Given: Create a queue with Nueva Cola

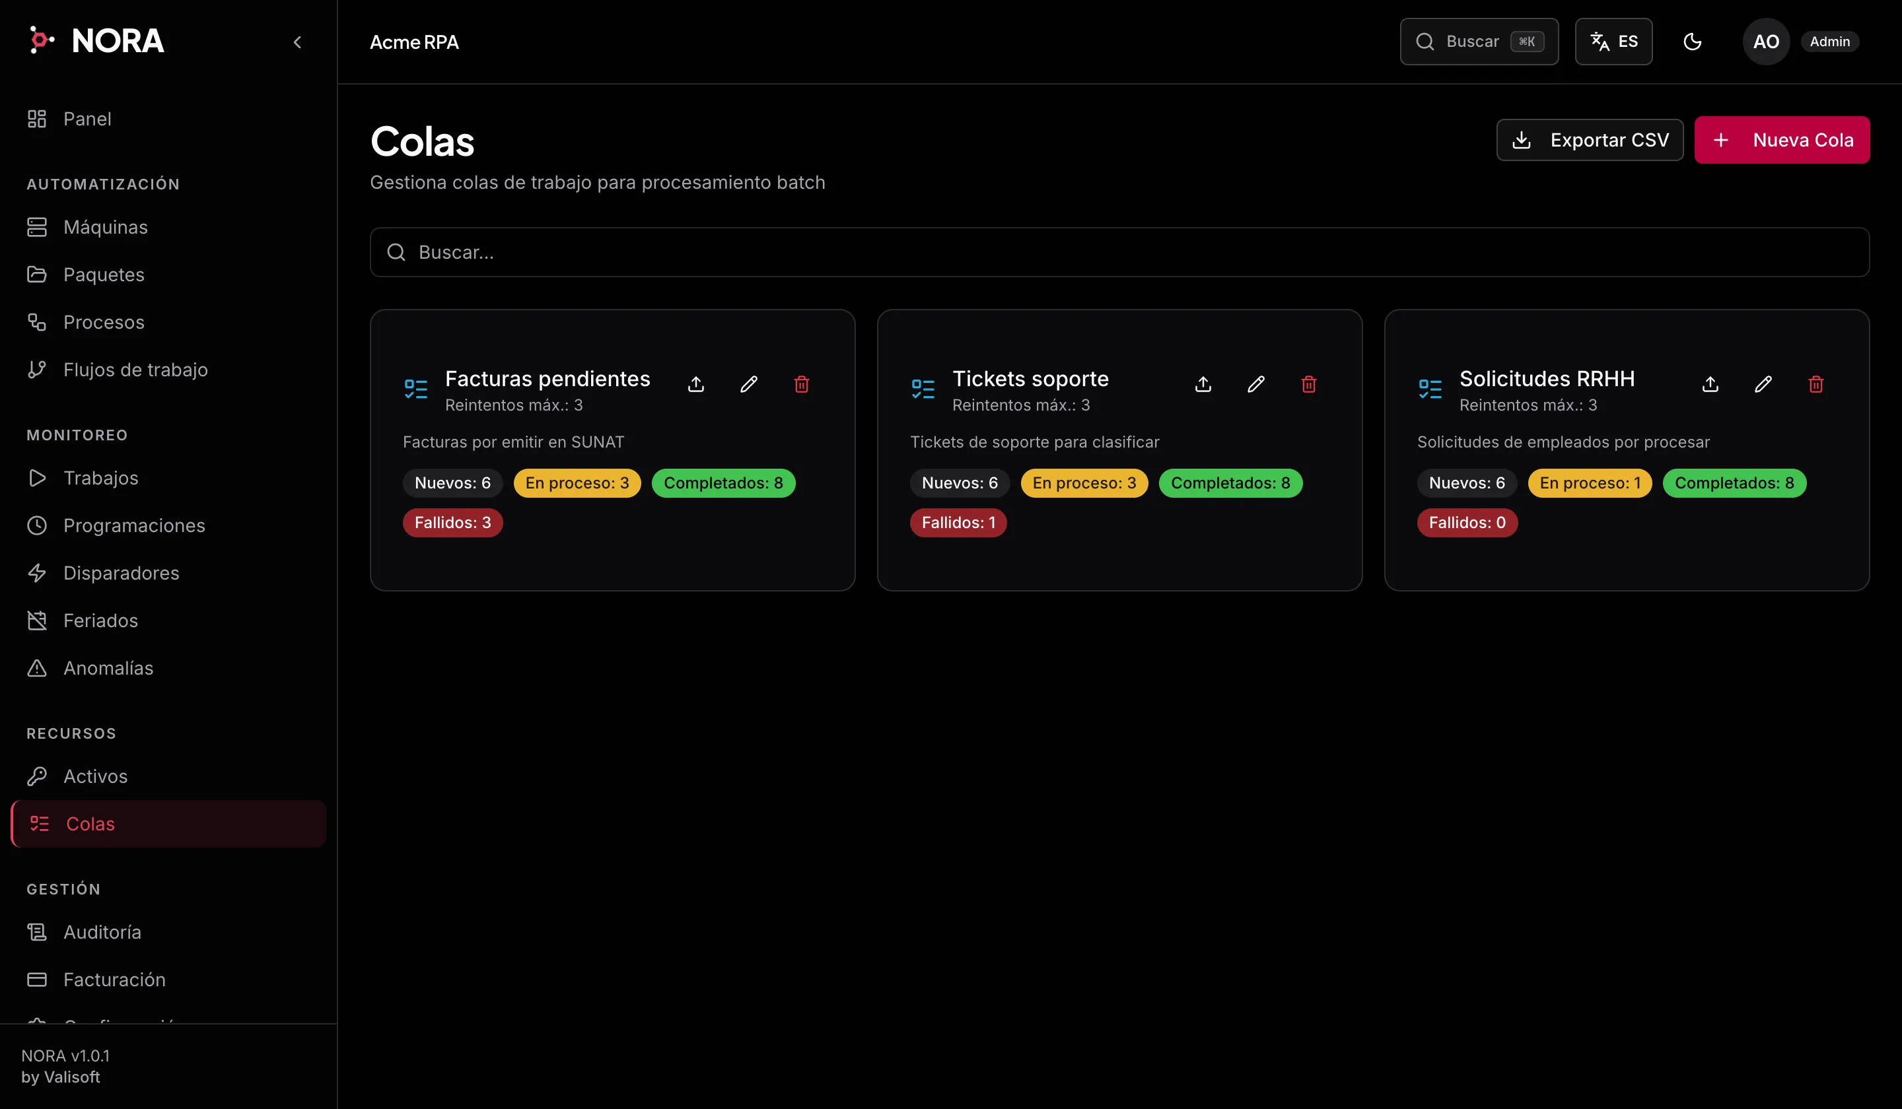Looking at the screenshot, I should 1782,139.
